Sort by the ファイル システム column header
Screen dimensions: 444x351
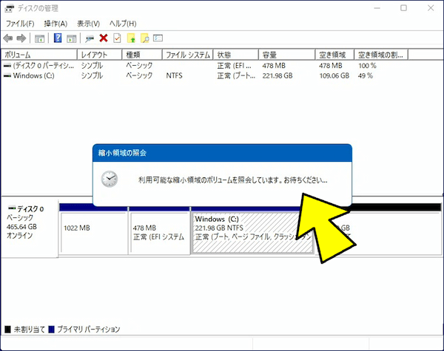point(188,55)
